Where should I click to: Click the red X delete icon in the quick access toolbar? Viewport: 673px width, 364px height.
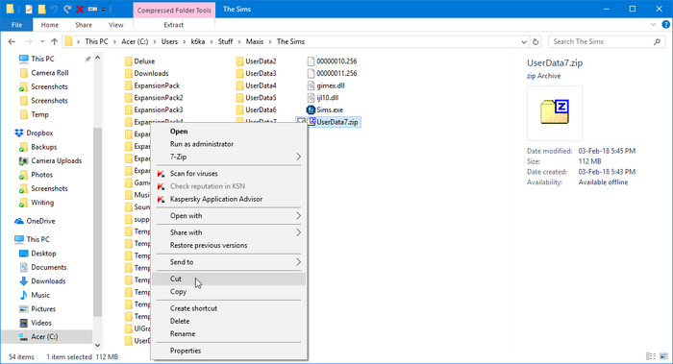pos(80,9)
